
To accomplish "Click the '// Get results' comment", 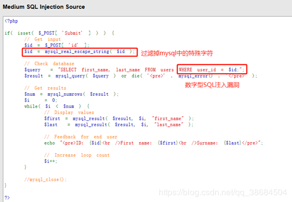I will (x=45, y=88).
